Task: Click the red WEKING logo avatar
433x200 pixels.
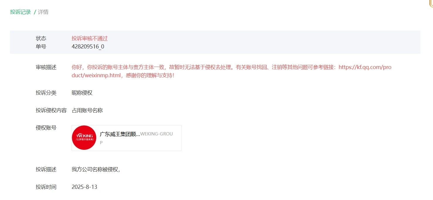Action: [84, 138]
